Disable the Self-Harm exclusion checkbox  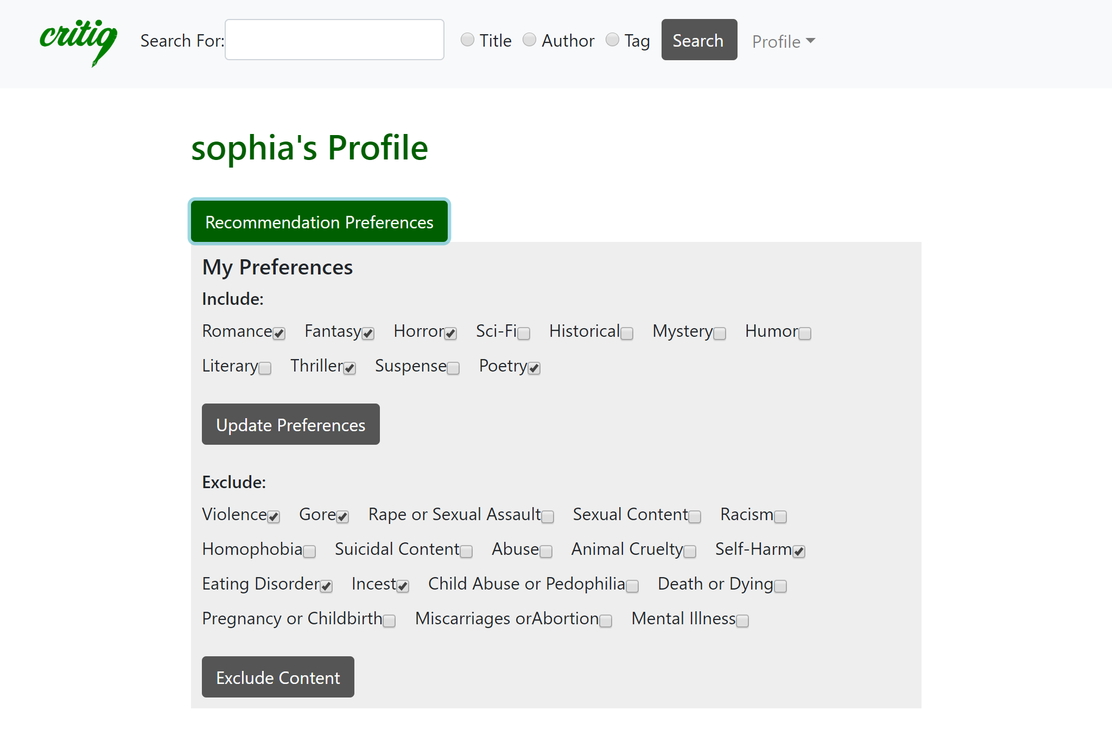(799, 552)
